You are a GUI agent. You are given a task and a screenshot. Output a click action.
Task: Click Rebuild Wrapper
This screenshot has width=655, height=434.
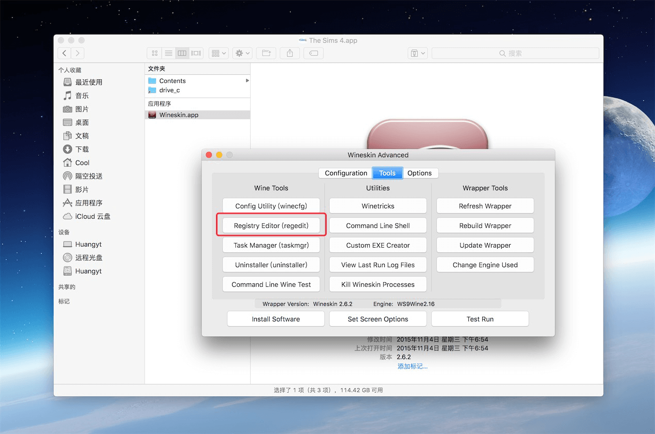485,226
